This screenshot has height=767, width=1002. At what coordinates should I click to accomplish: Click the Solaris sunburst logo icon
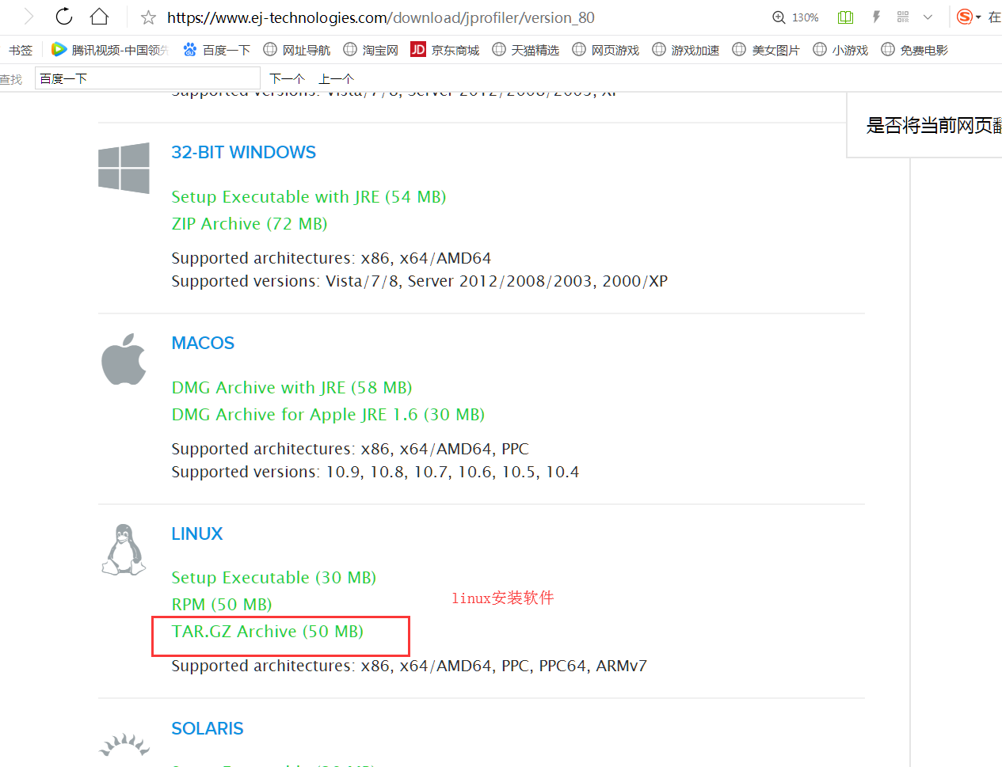(x=124, y=745)
